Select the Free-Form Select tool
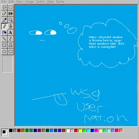Image resolution: width=139 pixels, height=139 pixels. (x=4, y=7)
